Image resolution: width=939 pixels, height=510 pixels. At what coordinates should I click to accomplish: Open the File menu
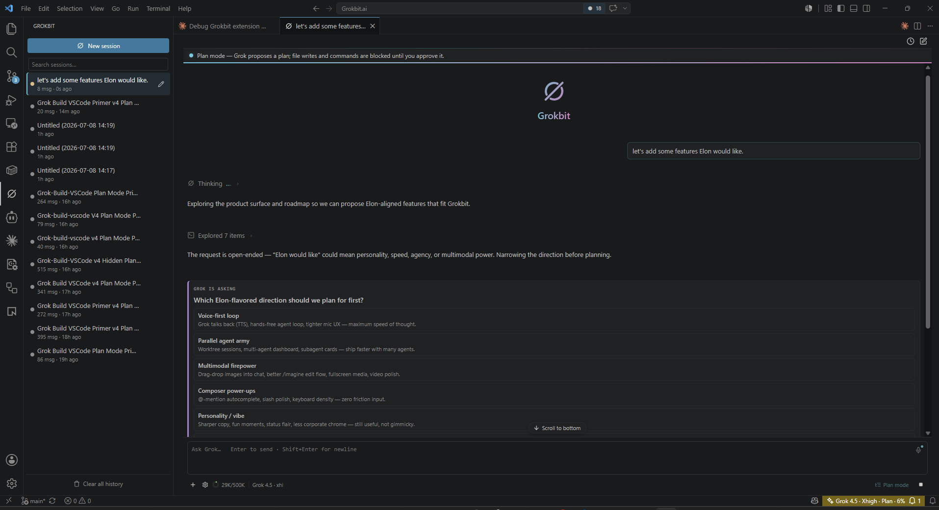pos(26,8)
